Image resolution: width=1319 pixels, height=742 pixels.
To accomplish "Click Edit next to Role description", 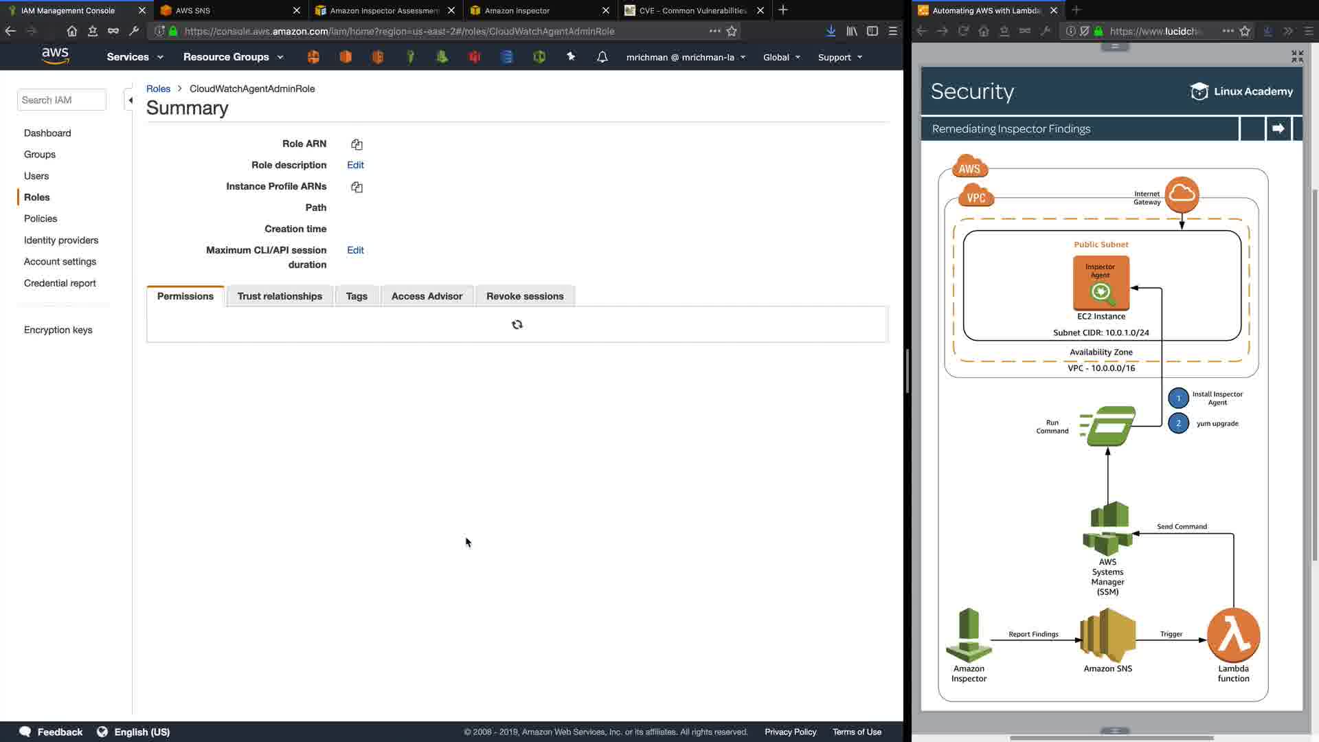I will coord(355,165).
